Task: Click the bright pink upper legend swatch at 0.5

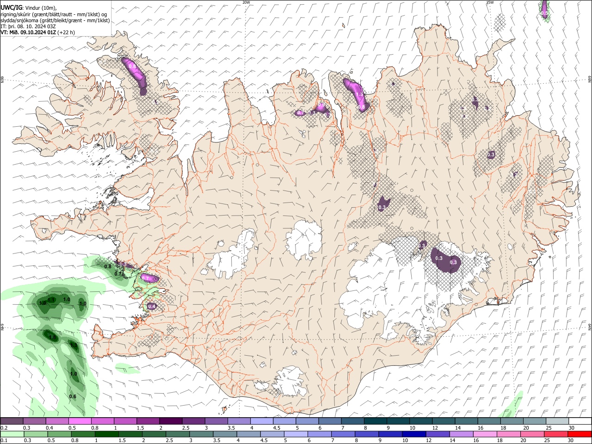Action: [x=80, y=421]
